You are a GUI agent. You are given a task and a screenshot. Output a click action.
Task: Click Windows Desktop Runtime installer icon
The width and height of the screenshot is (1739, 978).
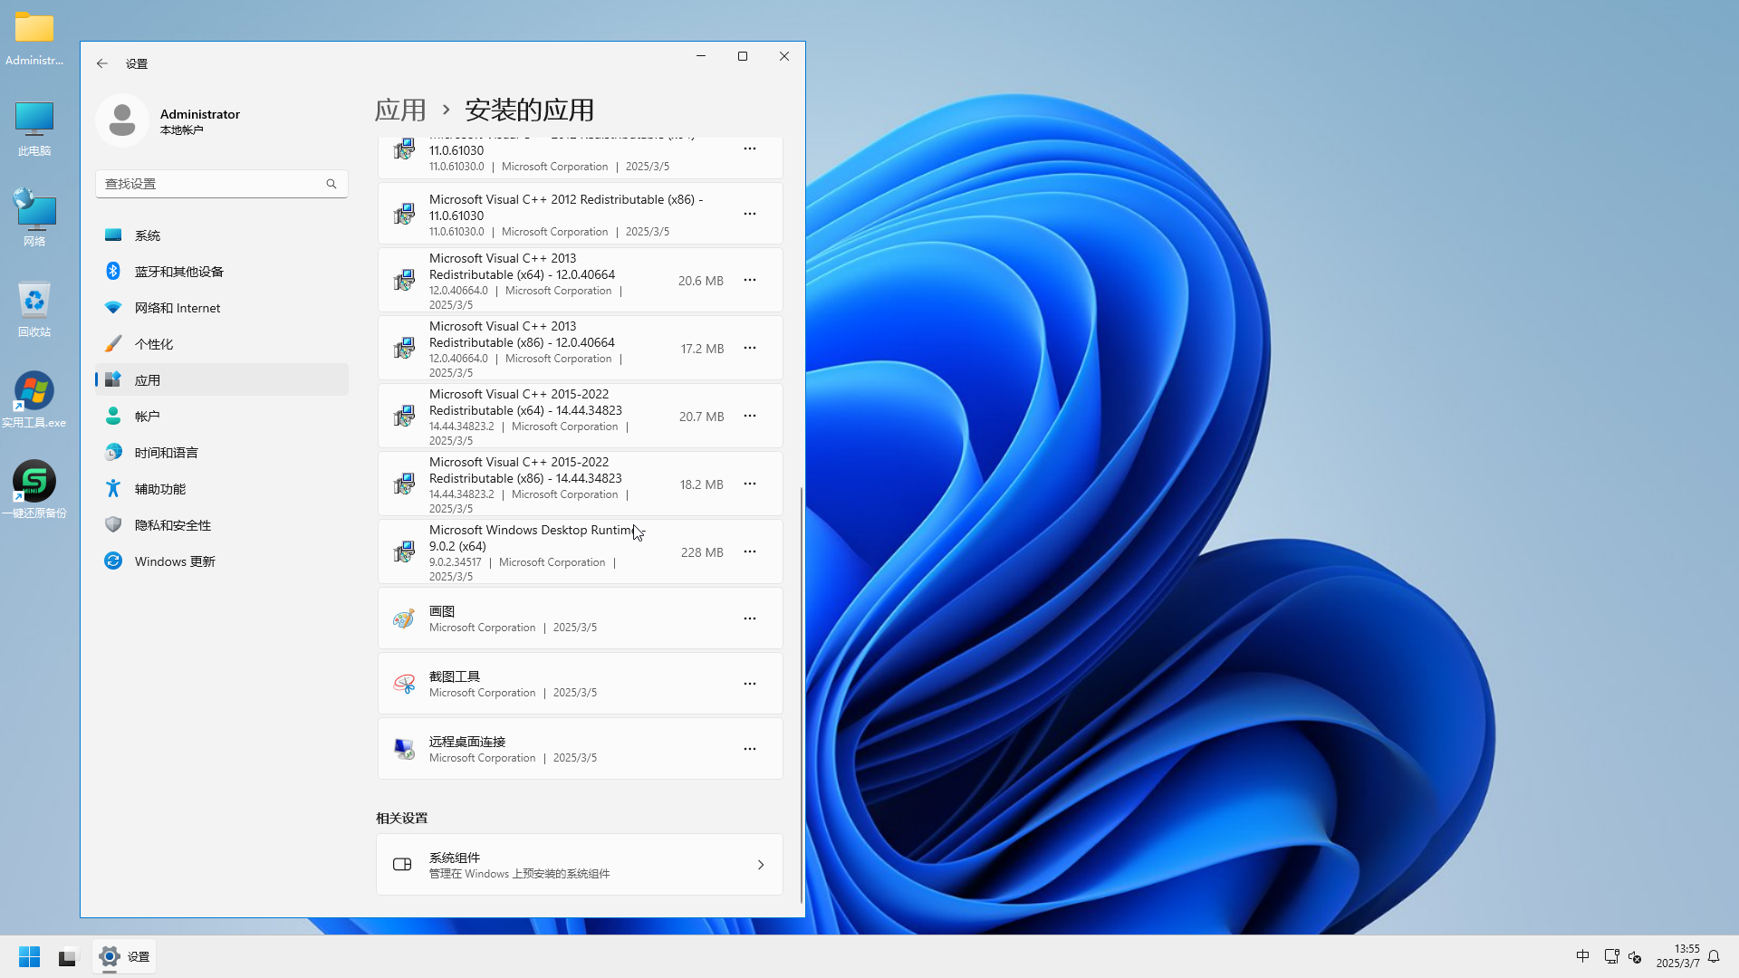click(404, 552)
